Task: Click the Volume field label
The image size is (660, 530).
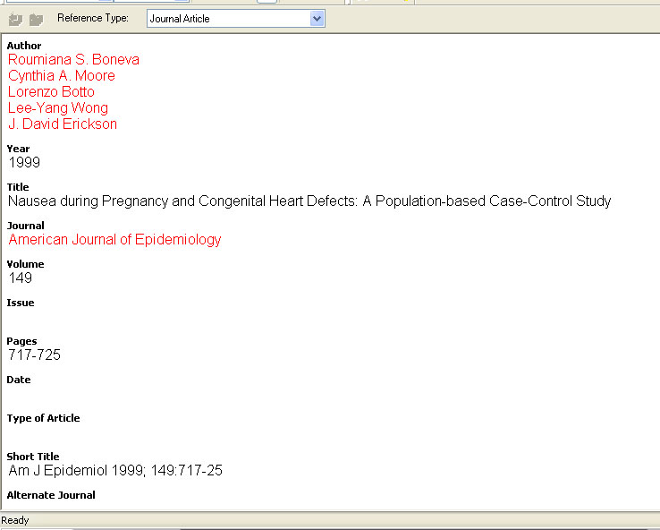Action: tap(25, 264)
